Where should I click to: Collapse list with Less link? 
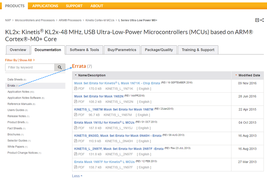(77, 176)
